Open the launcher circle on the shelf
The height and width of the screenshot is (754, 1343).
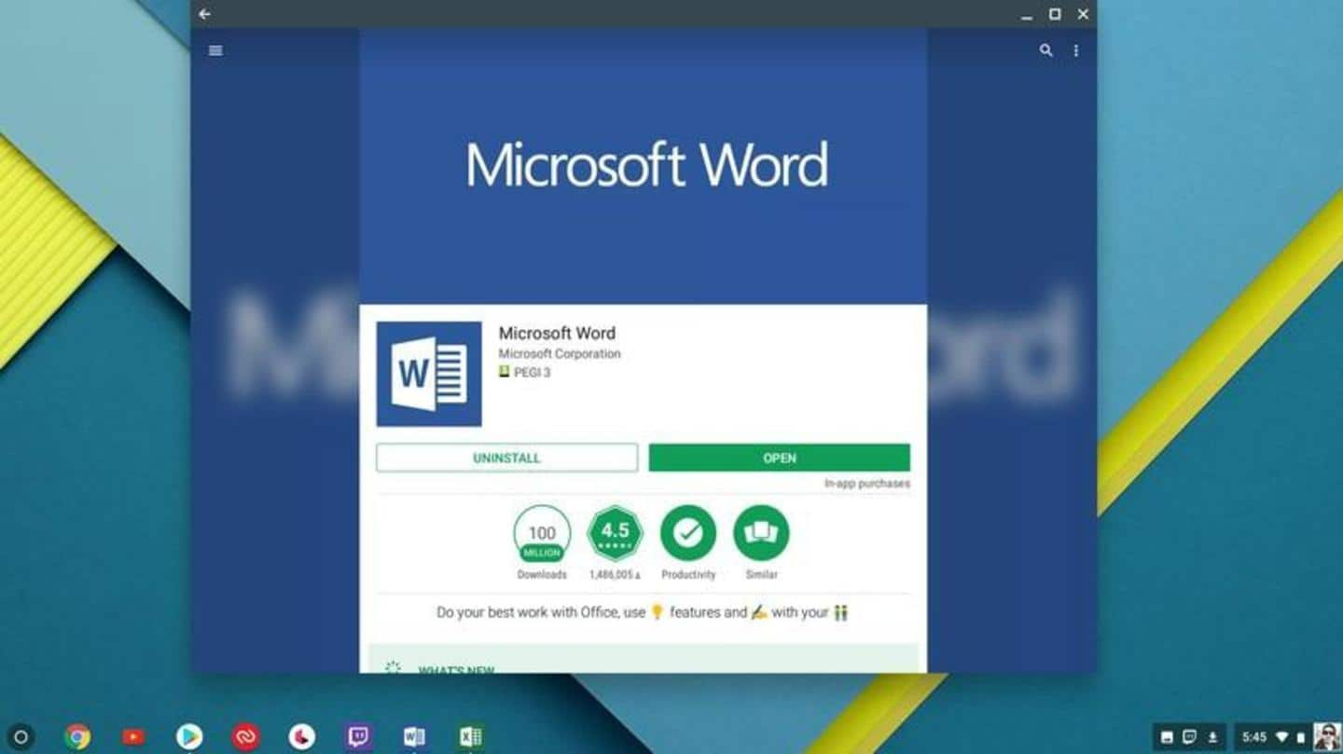pyautogui.click(x=21, y=737)
